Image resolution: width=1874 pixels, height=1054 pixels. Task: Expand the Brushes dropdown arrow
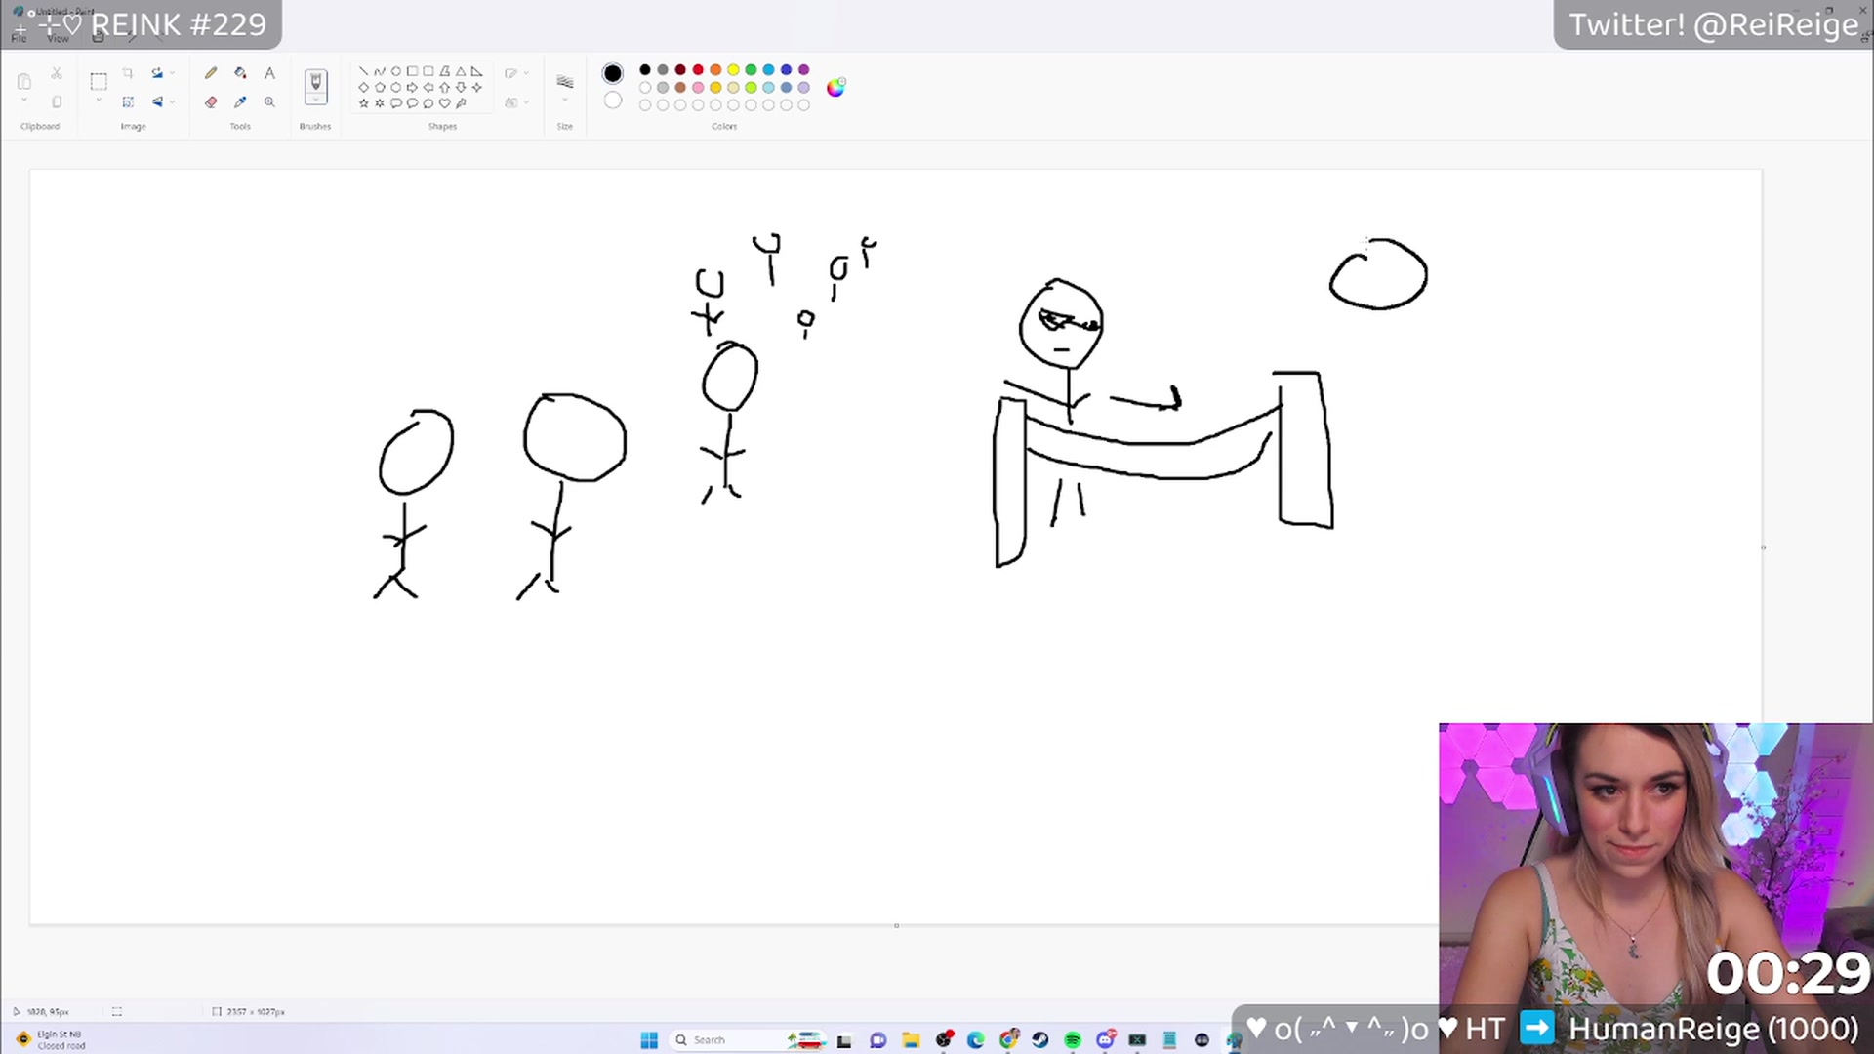click(x=315, y=101)
